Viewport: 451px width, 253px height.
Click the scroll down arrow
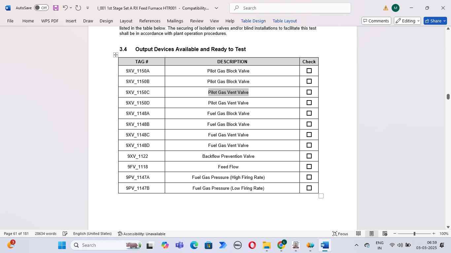point(448,227)
